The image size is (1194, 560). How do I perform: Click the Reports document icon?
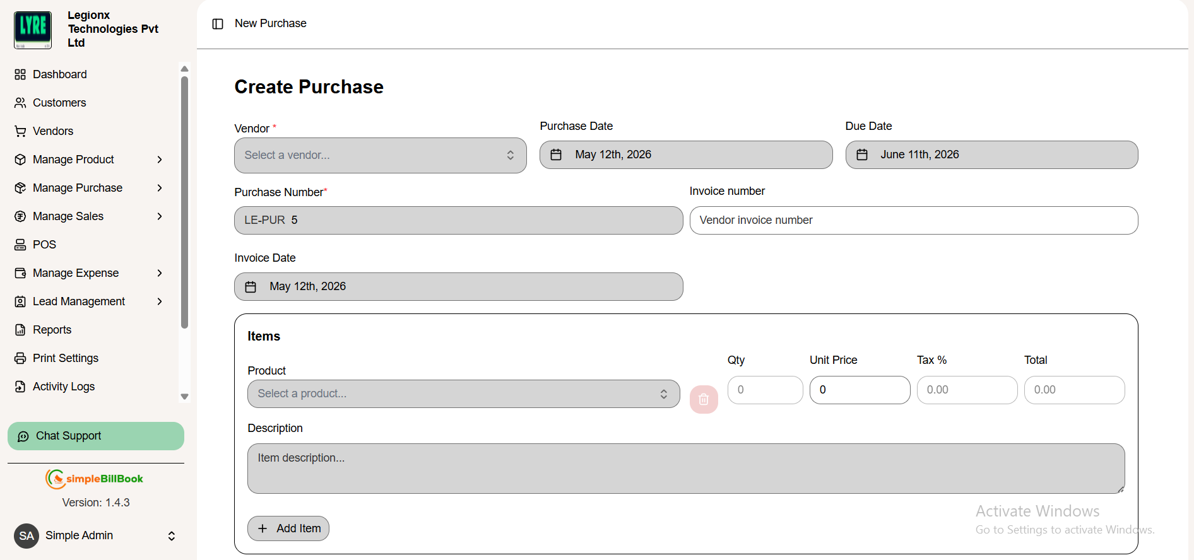(20, 330)
